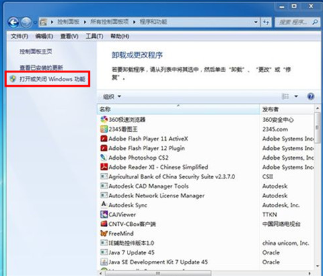Click the horizontal scrollbar thumb at bottom
This screenshot has height=276, width=323.
[158, 273]
